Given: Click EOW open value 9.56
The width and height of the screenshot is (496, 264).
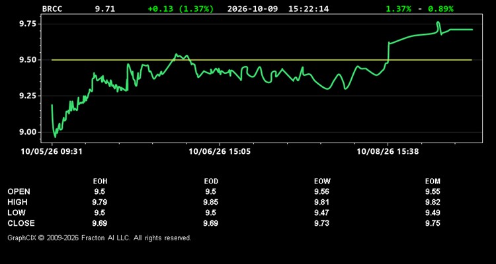Looking at the screenshot, I should pyautogui.click(x=321, y=191).
